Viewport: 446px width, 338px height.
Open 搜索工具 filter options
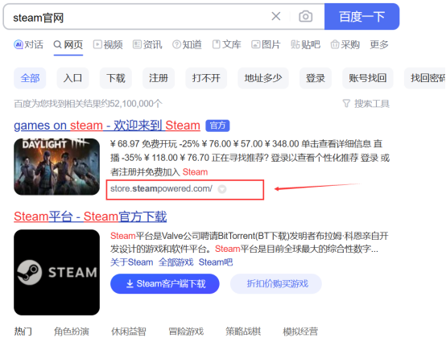[x=365, y=104]
